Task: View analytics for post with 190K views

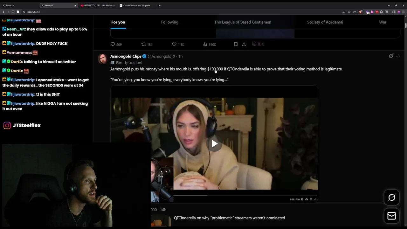Action: [x=210, y=44]
